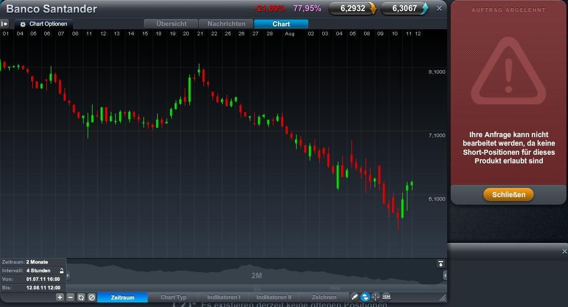Viewport: 568px width, 307px height.
Task: Click the 7,1000 price axis label
Action: (437, 135)
